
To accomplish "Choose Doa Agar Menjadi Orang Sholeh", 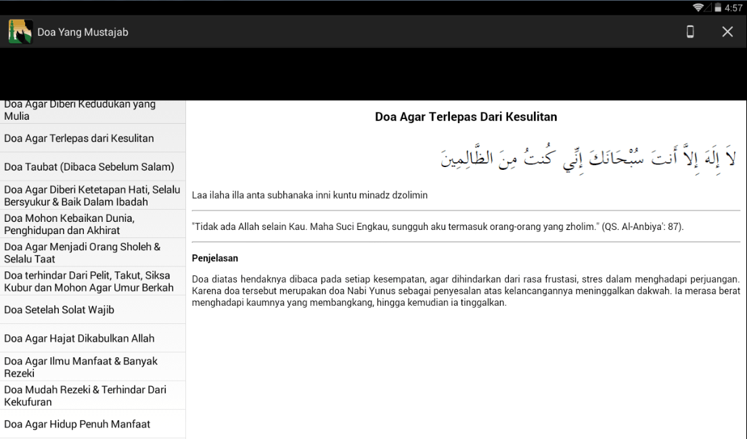I will click(x=93, y=252).
